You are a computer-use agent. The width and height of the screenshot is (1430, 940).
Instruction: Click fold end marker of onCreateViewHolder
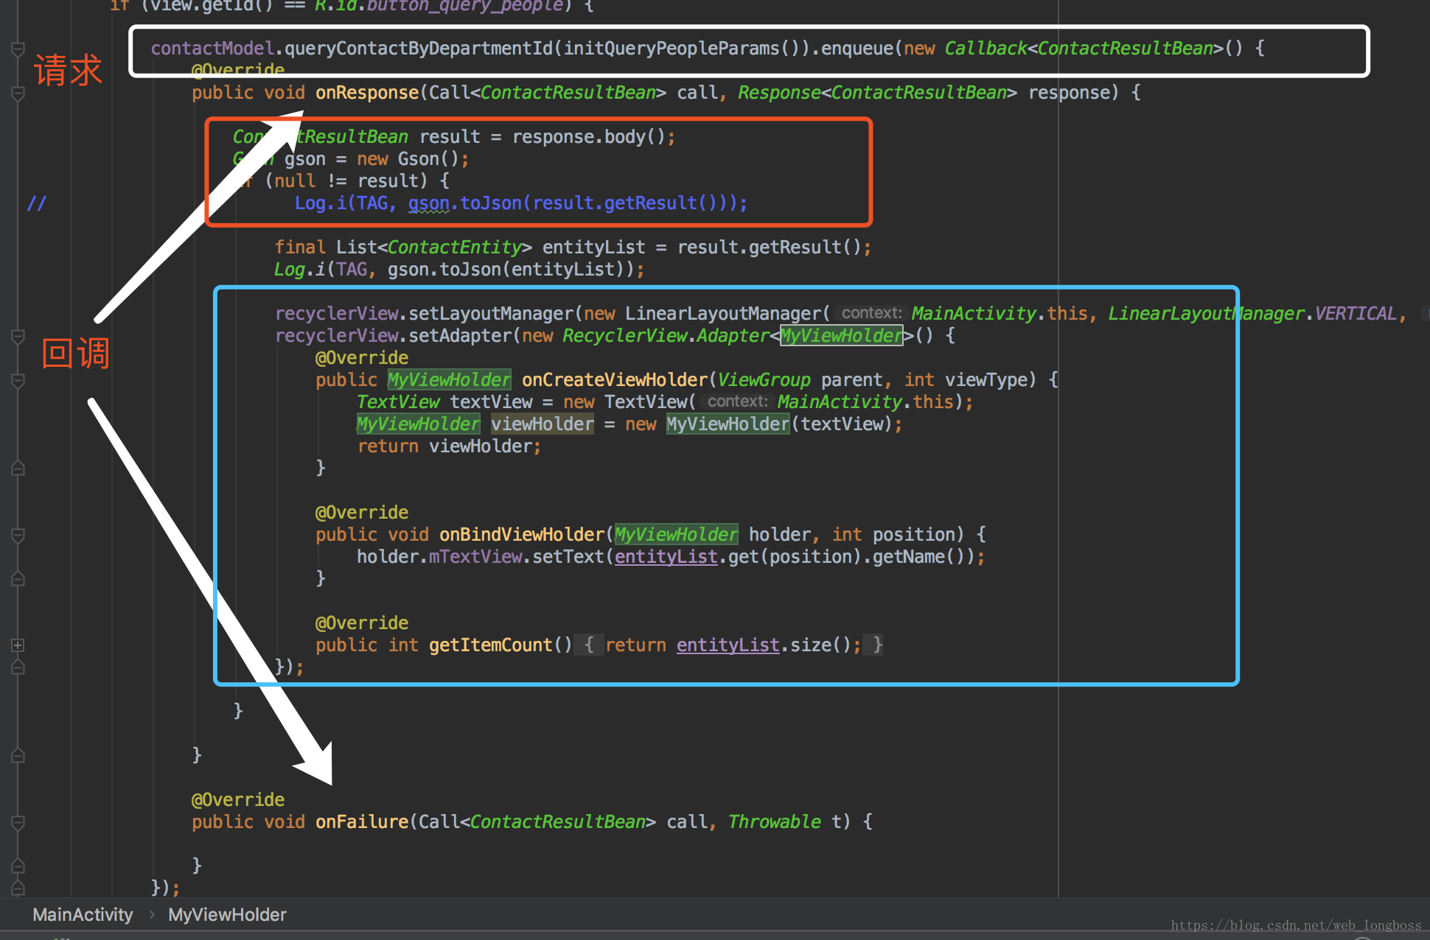18,469
